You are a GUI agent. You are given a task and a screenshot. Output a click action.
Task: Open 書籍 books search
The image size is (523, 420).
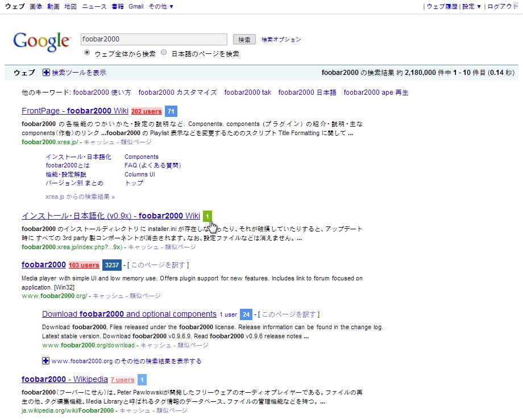click(x=118, y=6)
